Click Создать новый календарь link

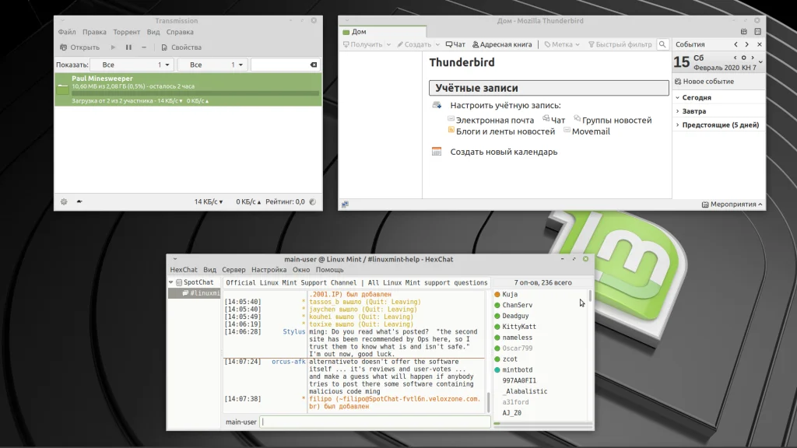pos(504,152)
